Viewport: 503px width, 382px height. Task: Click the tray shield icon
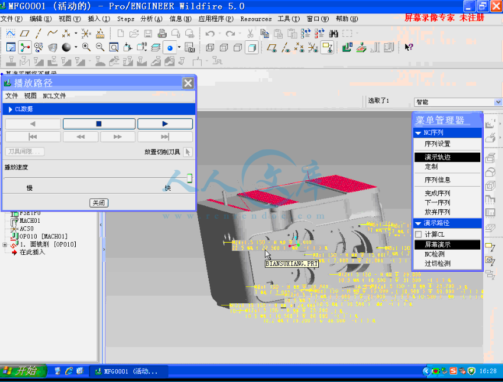pos(472,371)
